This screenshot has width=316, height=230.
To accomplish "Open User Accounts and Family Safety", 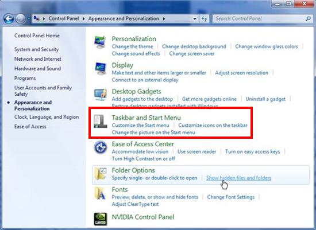I will (x=43, y=91).
